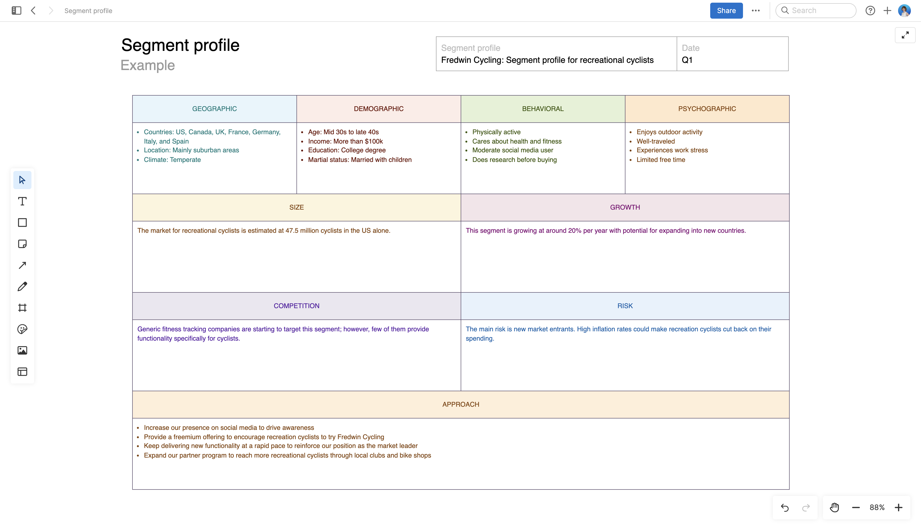Click the Segment profile breadcrumb title
The width and height of the screenshot is (921, 530).
click(x=88, y=11)
